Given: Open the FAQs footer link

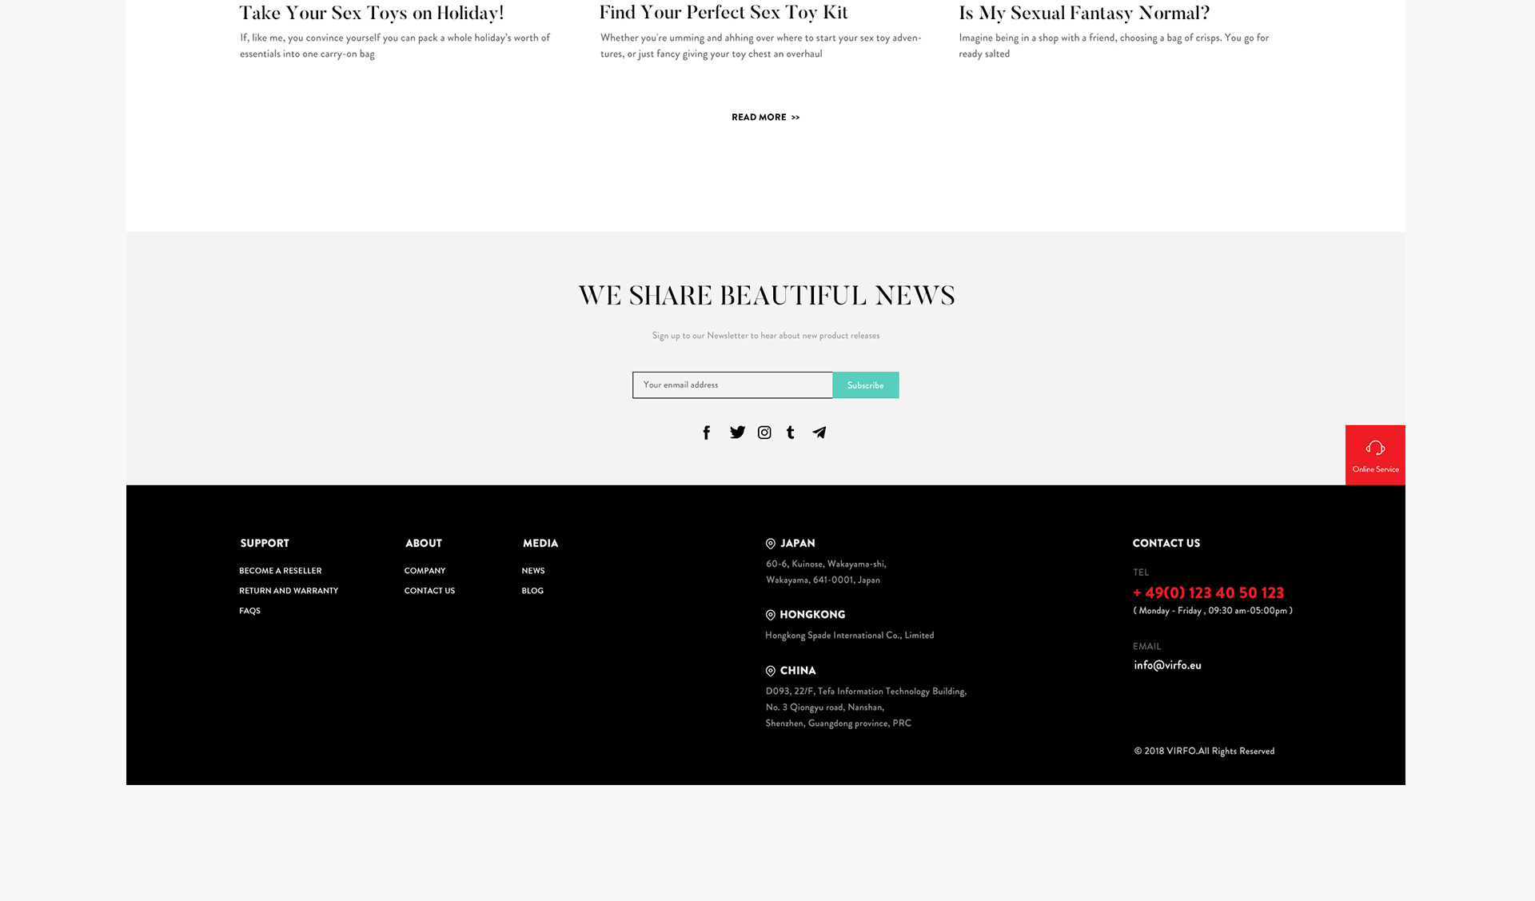Looking at the screenshot, I should click(249, 611).
